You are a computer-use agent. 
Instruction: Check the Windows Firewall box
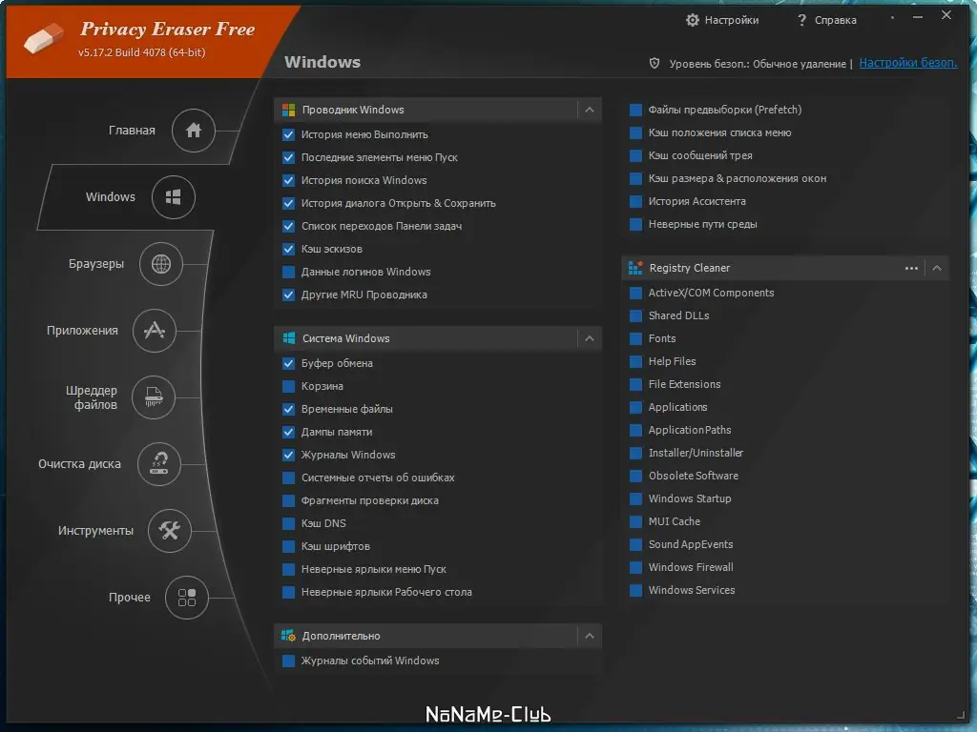(x=635, y=568)
